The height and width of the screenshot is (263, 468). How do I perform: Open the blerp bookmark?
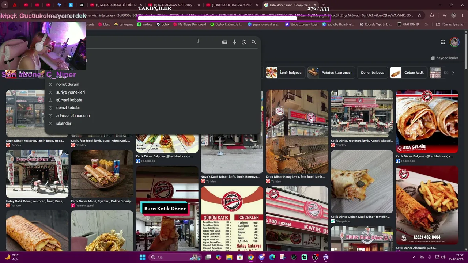pyautogui.click(x=103, y=24)
